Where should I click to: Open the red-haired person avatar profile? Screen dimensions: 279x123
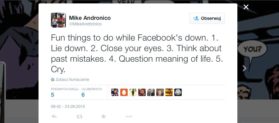tap(142, 92)
